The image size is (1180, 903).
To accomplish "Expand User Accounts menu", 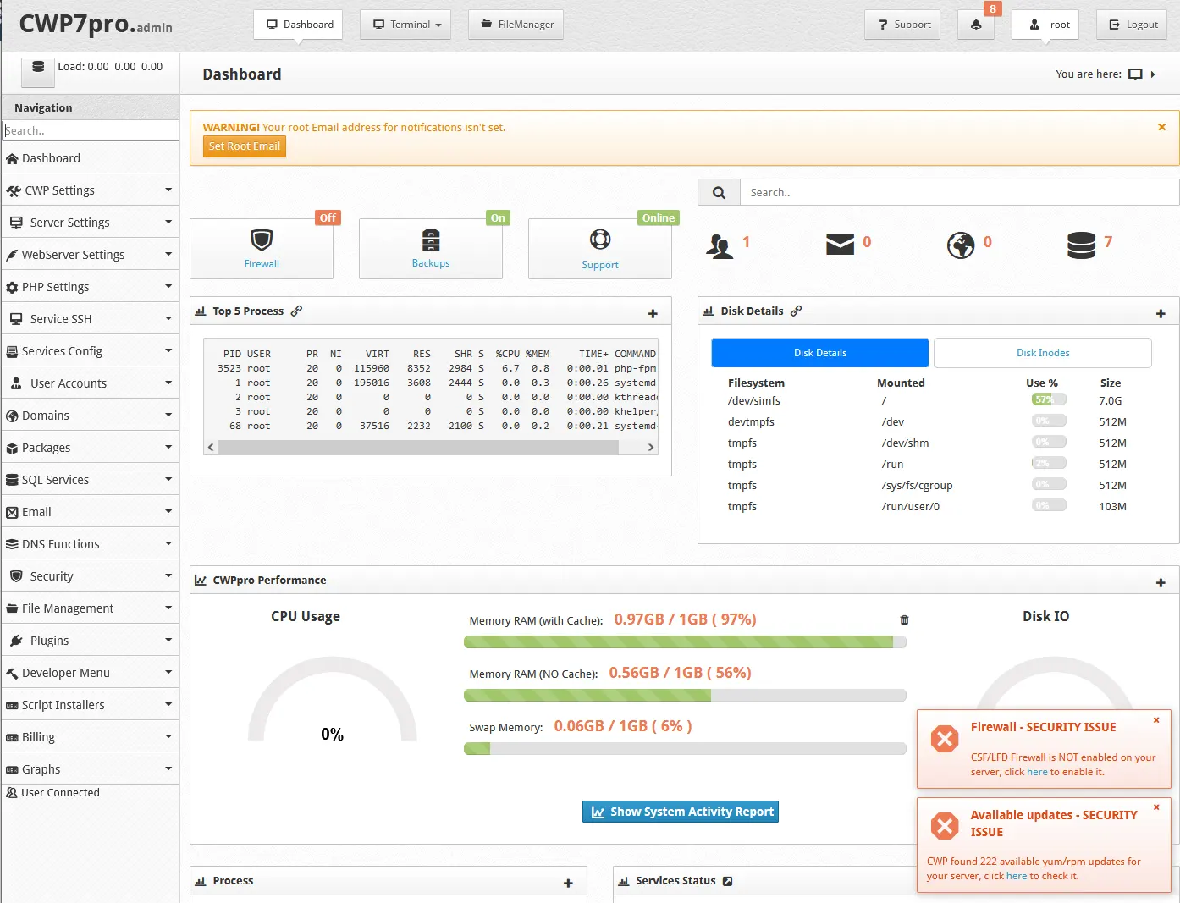I will (90, 383).
